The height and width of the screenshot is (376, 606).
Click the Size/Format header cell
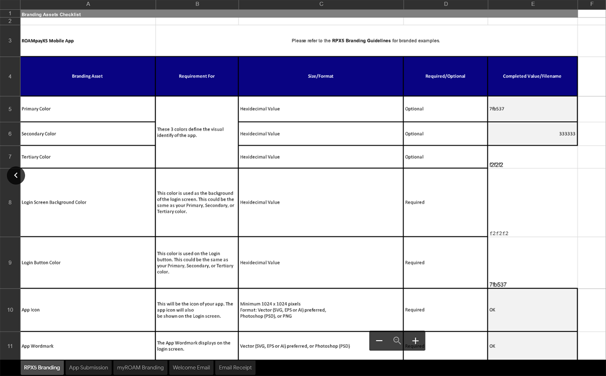[321, 76]
